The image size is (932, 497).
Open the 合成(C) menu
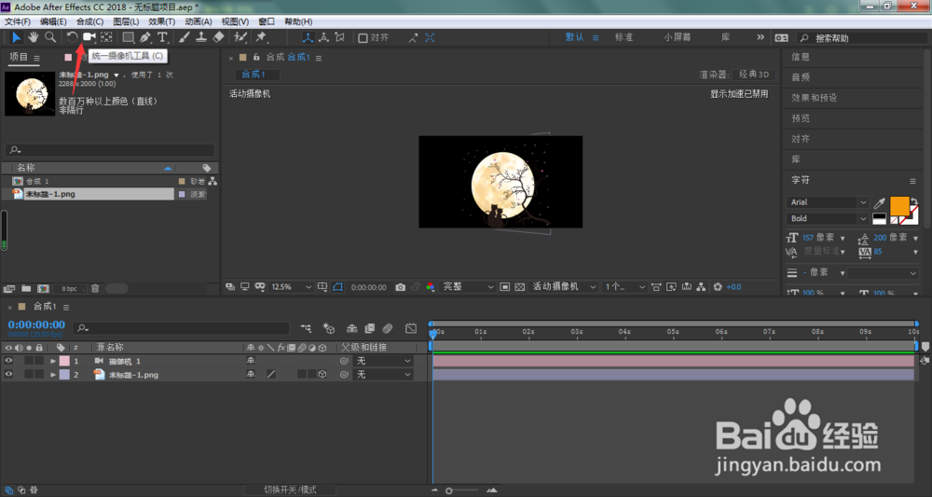click(x=89, y=21)
